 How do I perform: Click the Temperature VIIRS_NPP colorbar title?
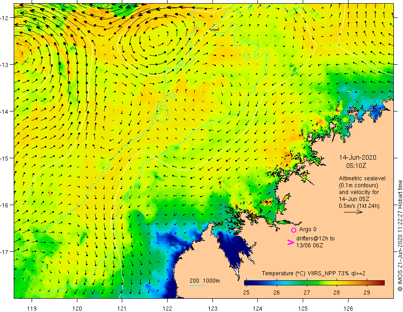(313, 273)
